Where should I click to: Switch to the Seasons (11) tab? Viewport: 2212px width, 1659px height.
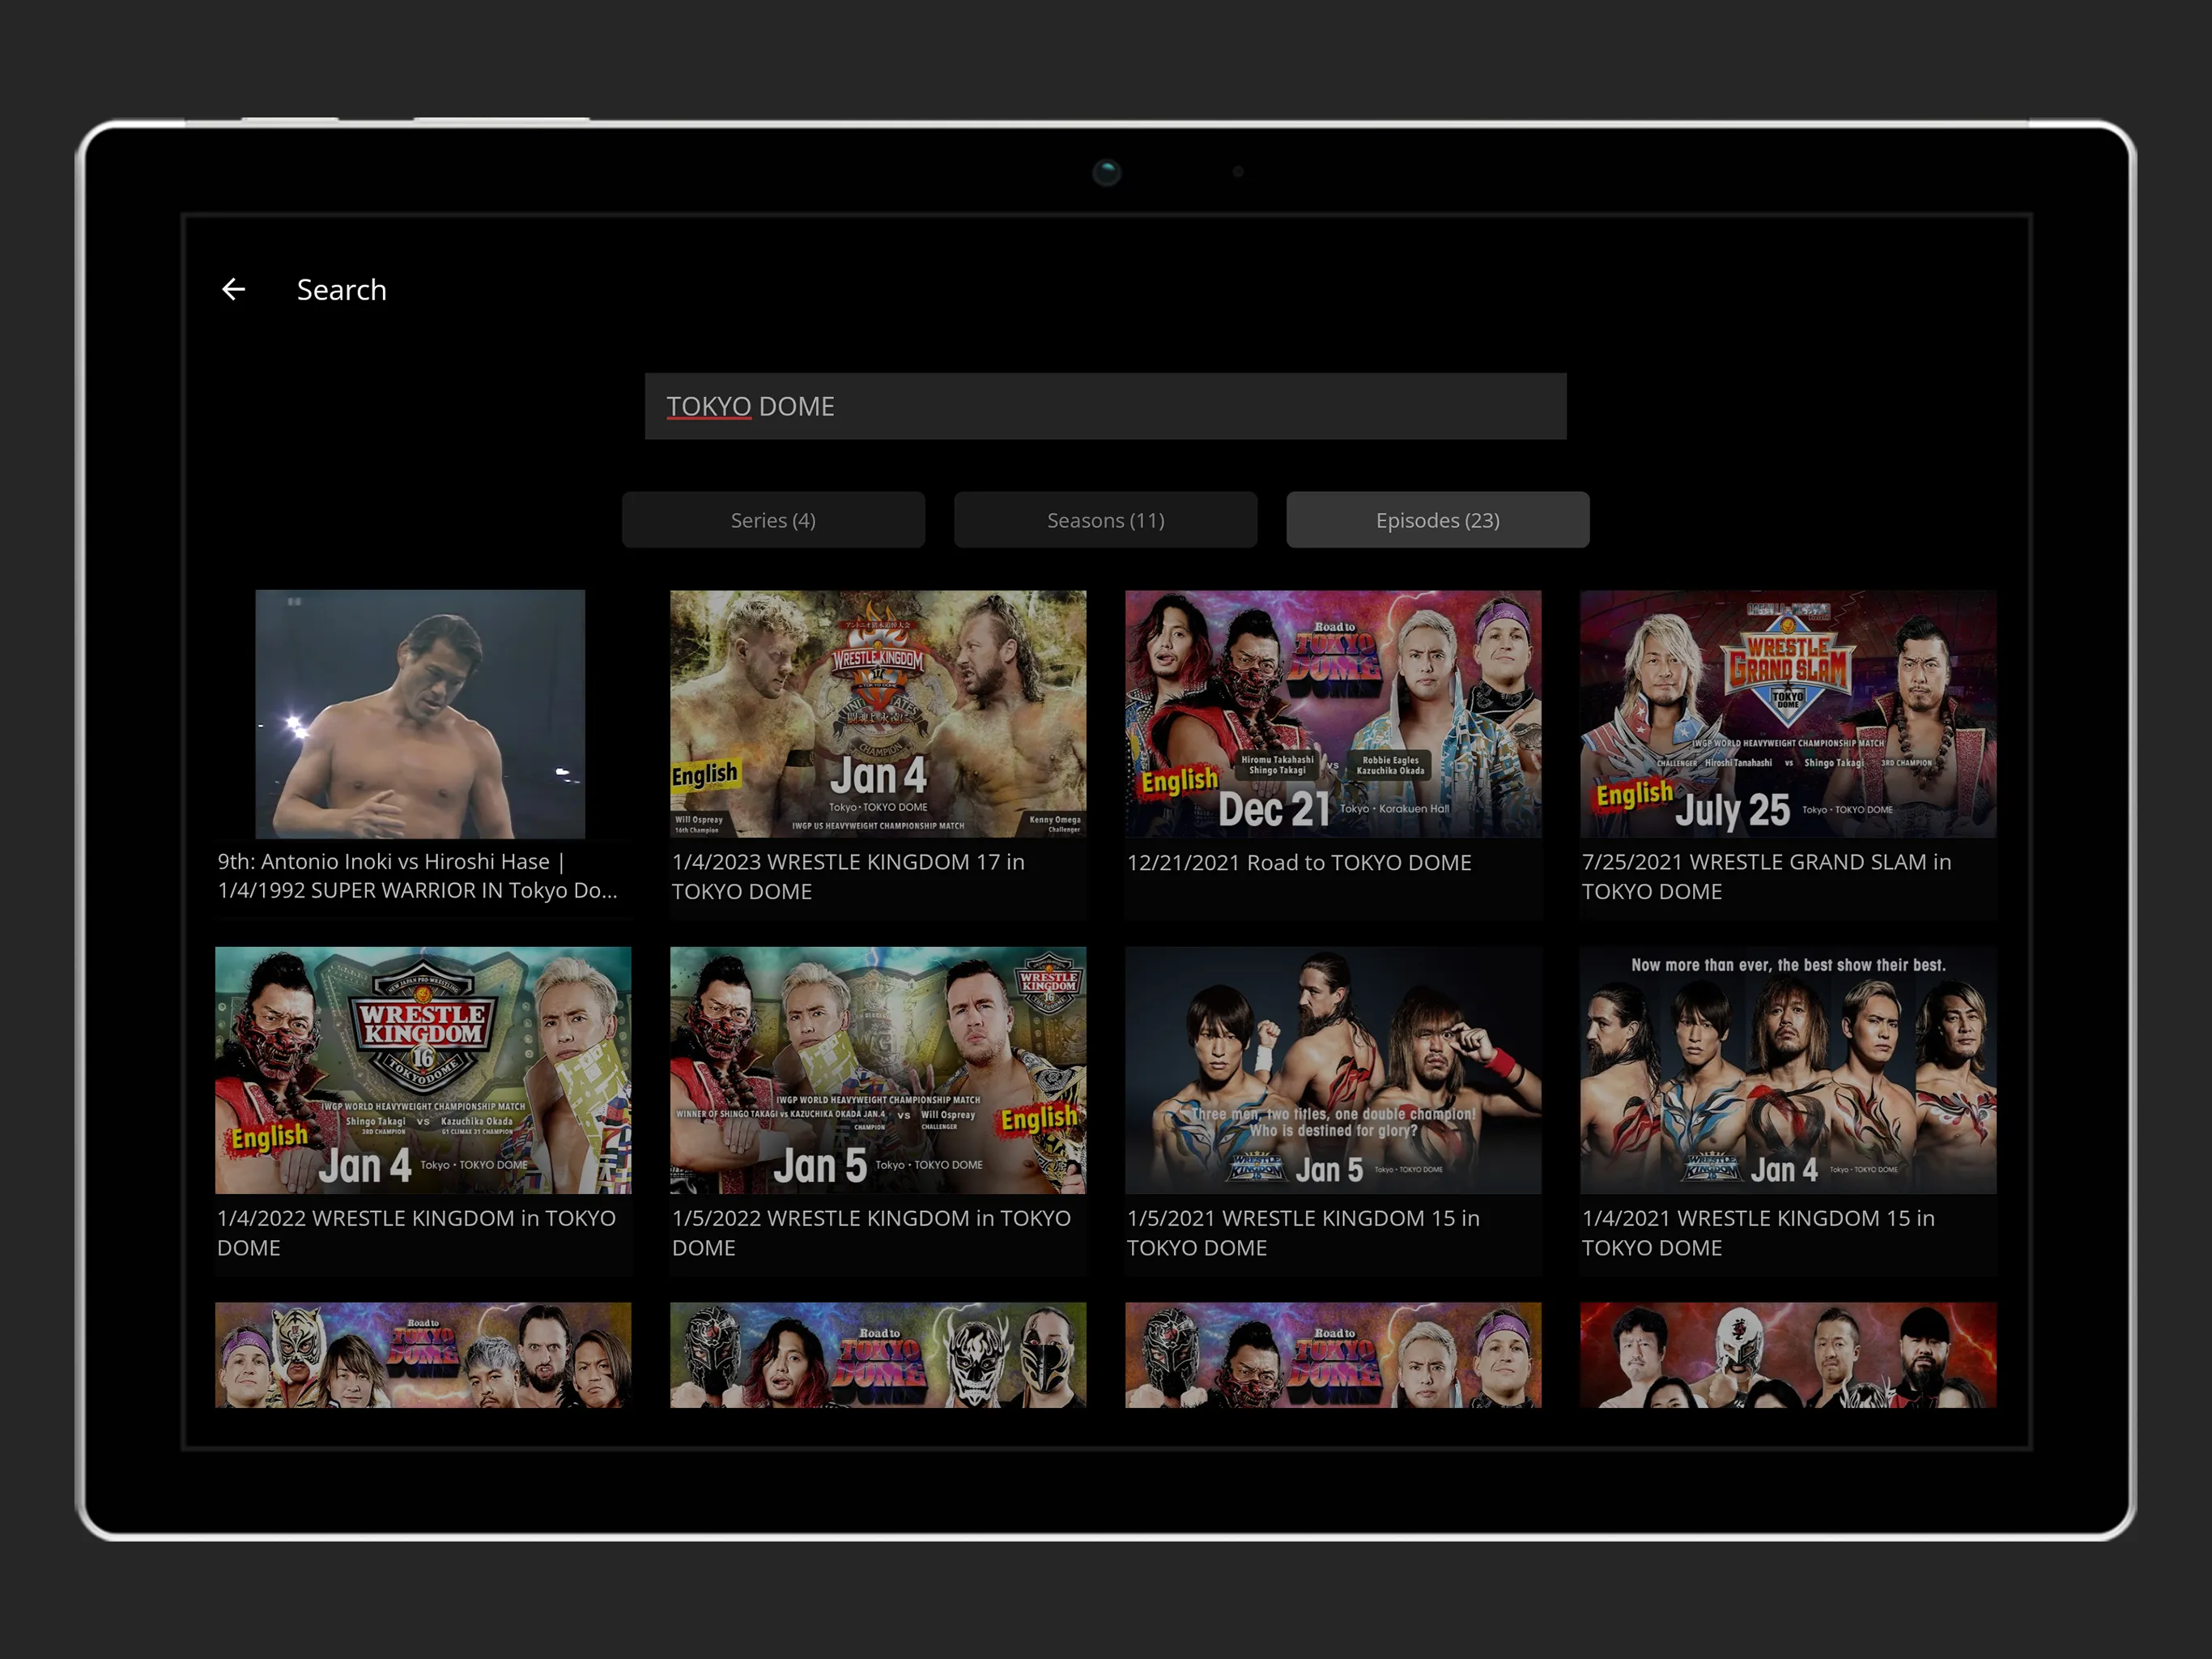pyautogui.click(x=1105, y=520)
